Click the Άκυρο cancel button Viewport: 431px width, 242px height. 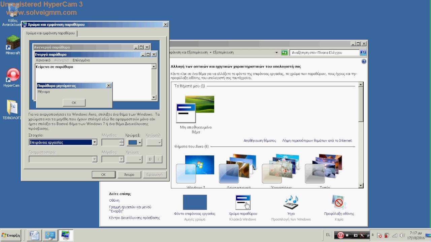click(129, 174)
